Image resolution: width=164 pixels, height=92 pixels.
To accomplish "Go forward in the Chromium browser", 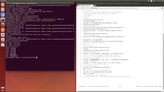I will [x=80, y=8].
